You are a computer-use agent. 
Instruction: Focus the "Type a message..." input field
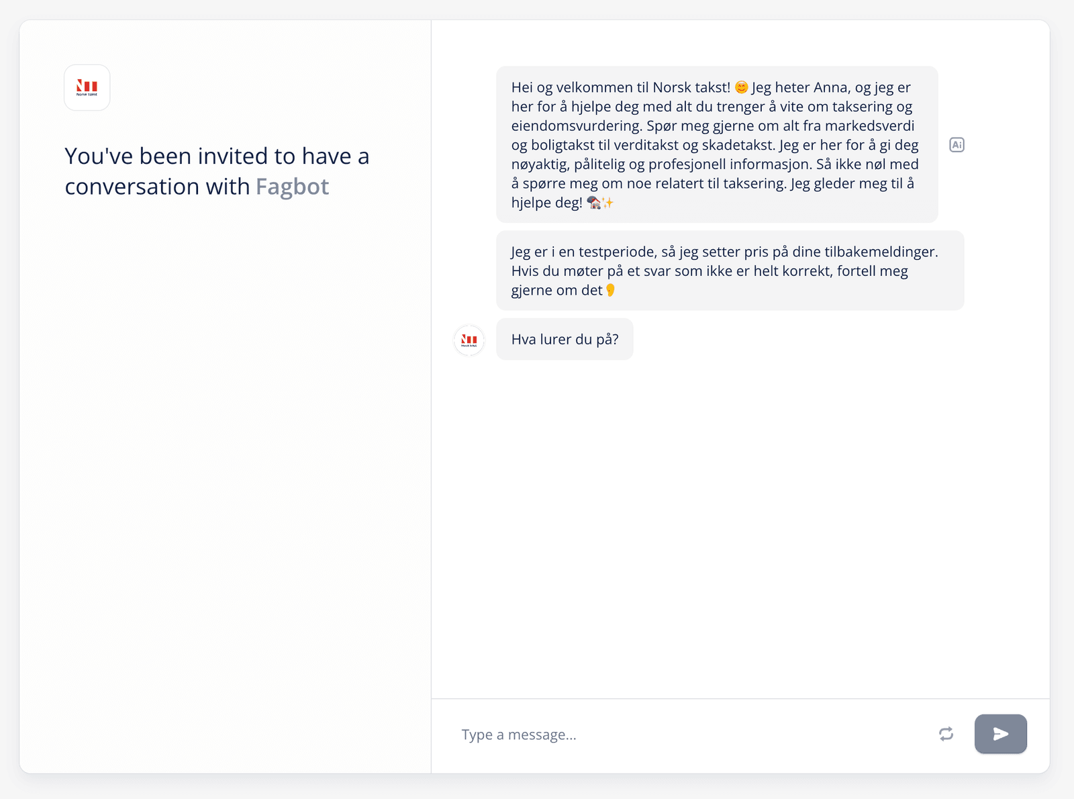point(691,735)
